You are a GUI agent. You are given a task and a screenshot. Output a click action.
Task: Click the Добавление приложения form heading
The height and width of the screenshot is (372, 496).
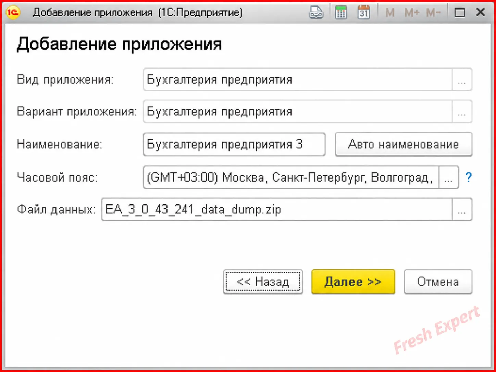[119, 44]
